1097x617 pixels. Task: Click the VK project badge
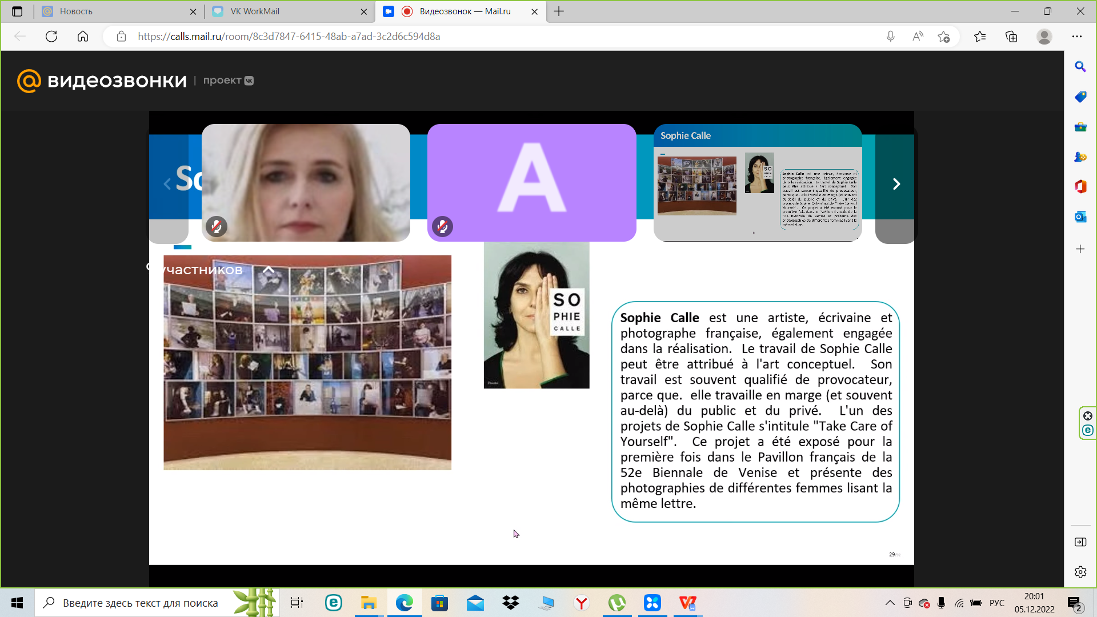coord(228,81)
